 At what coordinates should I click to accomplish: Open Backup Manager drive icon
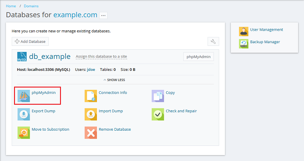click(244, 44)
